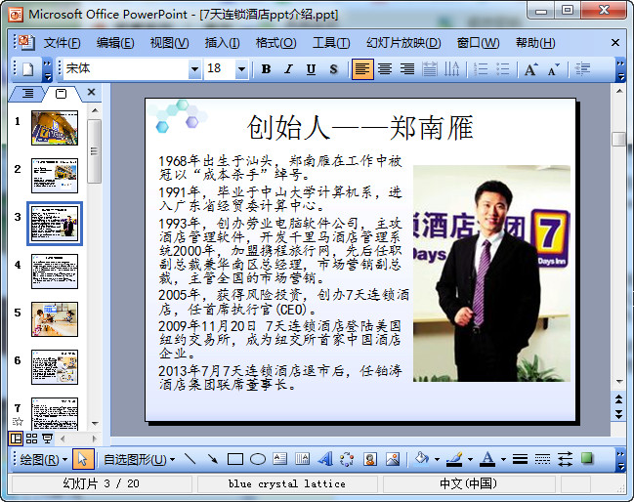Open Fill Color dropdown arrow
This screenshot has width=634, height=502.
coord(437,459)
